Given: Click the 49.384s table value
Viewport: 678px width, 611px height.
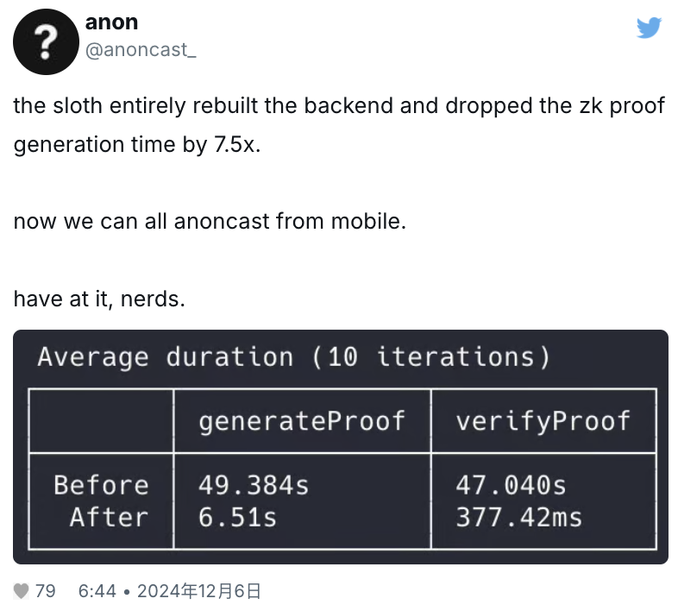Looking at the screenshot, I should tap(254, 485).
